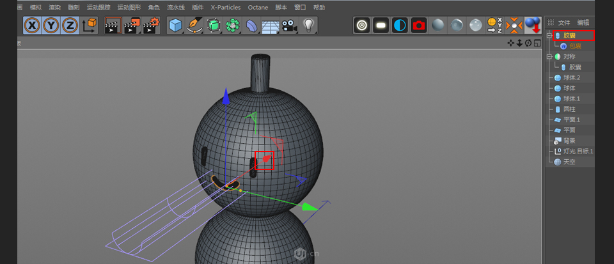614x264 pixels.
Task: Toggle the X axis lock
Action: click(33, 26)
